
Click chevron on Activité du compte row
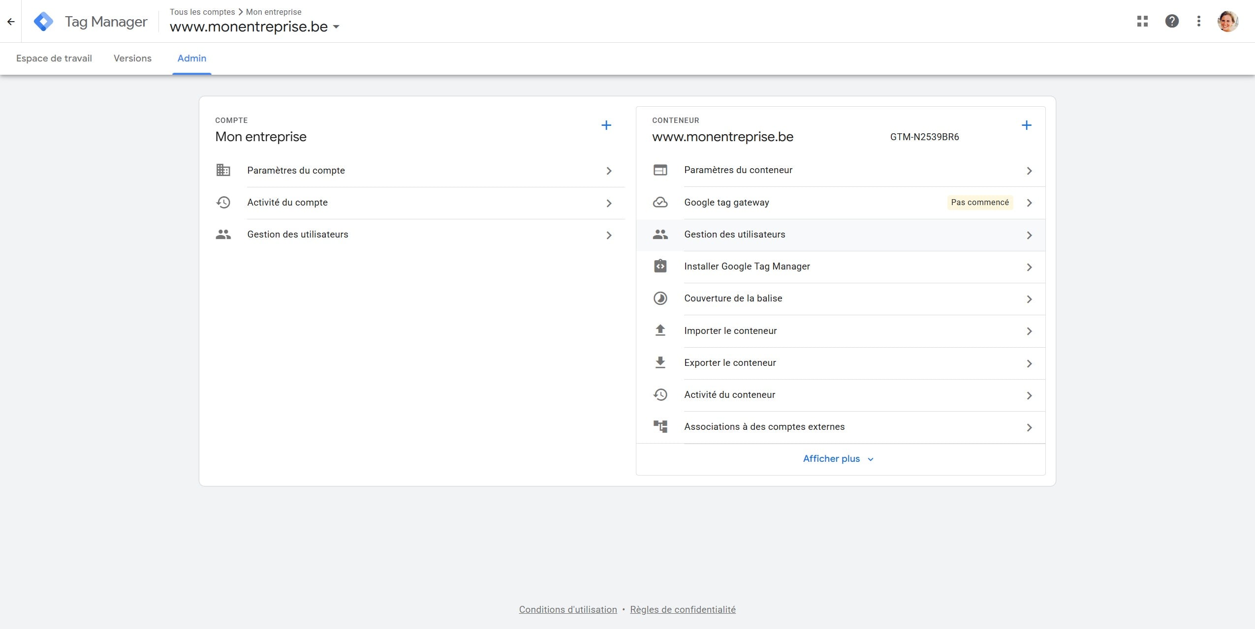609,203
